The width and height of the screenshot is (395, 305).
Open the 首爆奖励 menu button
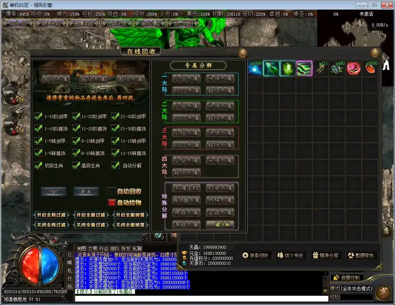84,24
